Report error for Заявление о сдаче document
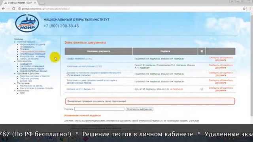Screen dimensions: 253x142 221,82
